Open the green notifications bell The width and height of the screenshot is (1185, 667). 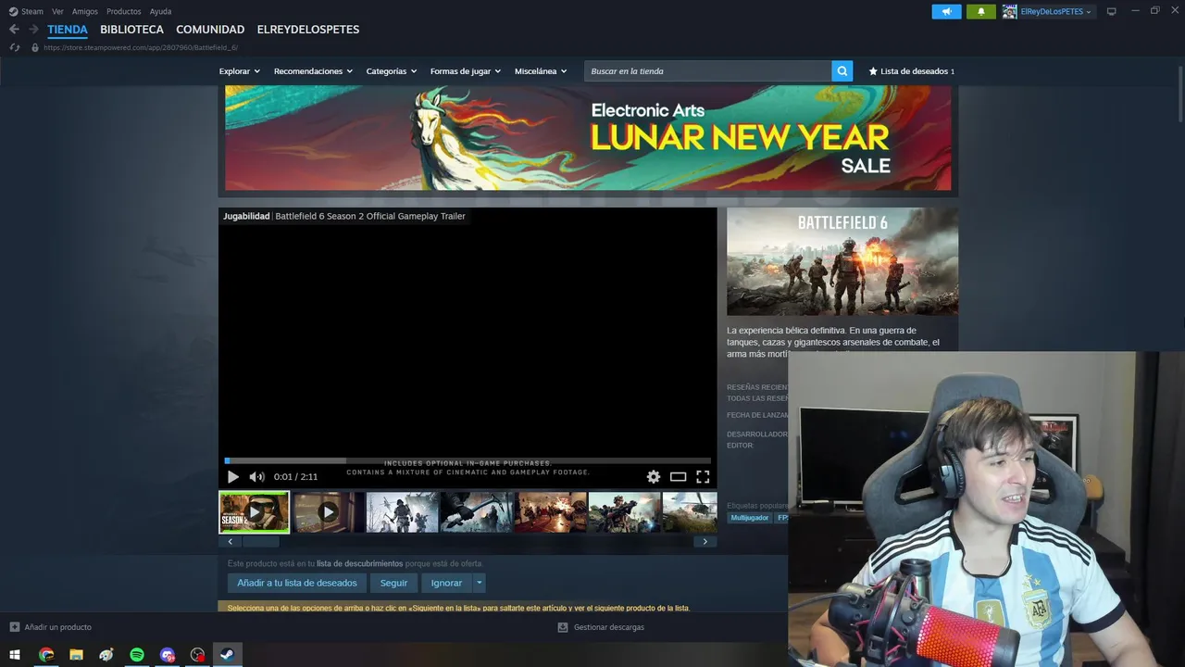coord(981,11)
